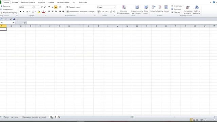Increase cell indent
The height and width of the screenshot is (122, 217).
pyautogui.click(x=63, y=12)
